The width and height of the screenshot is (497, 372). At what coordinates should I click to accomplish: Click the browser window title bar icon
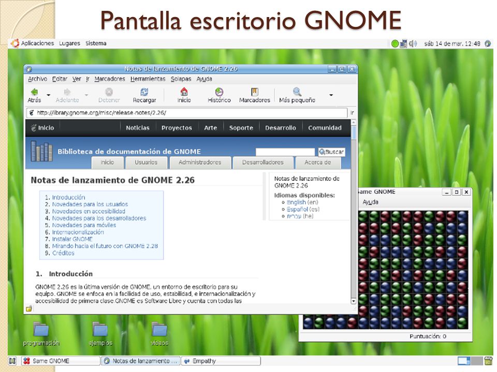(x=29, y=69)
